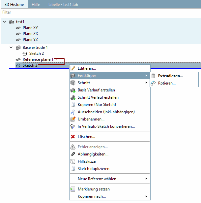Viewport: 201px width, 203px height.
Task: Click the Extrudieren cylinder icon
Action: [x=153, y=76]
